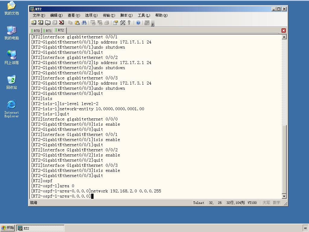Click the VT100 status bar entry

(252, 203)
